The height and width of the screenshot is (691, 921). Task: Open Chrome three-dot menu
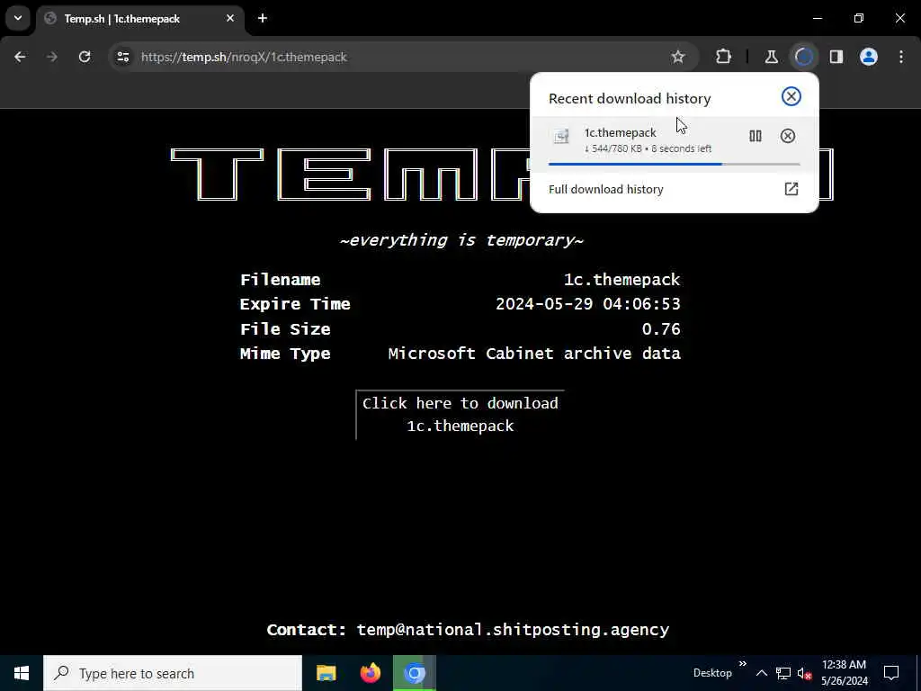tap(901, 57)
